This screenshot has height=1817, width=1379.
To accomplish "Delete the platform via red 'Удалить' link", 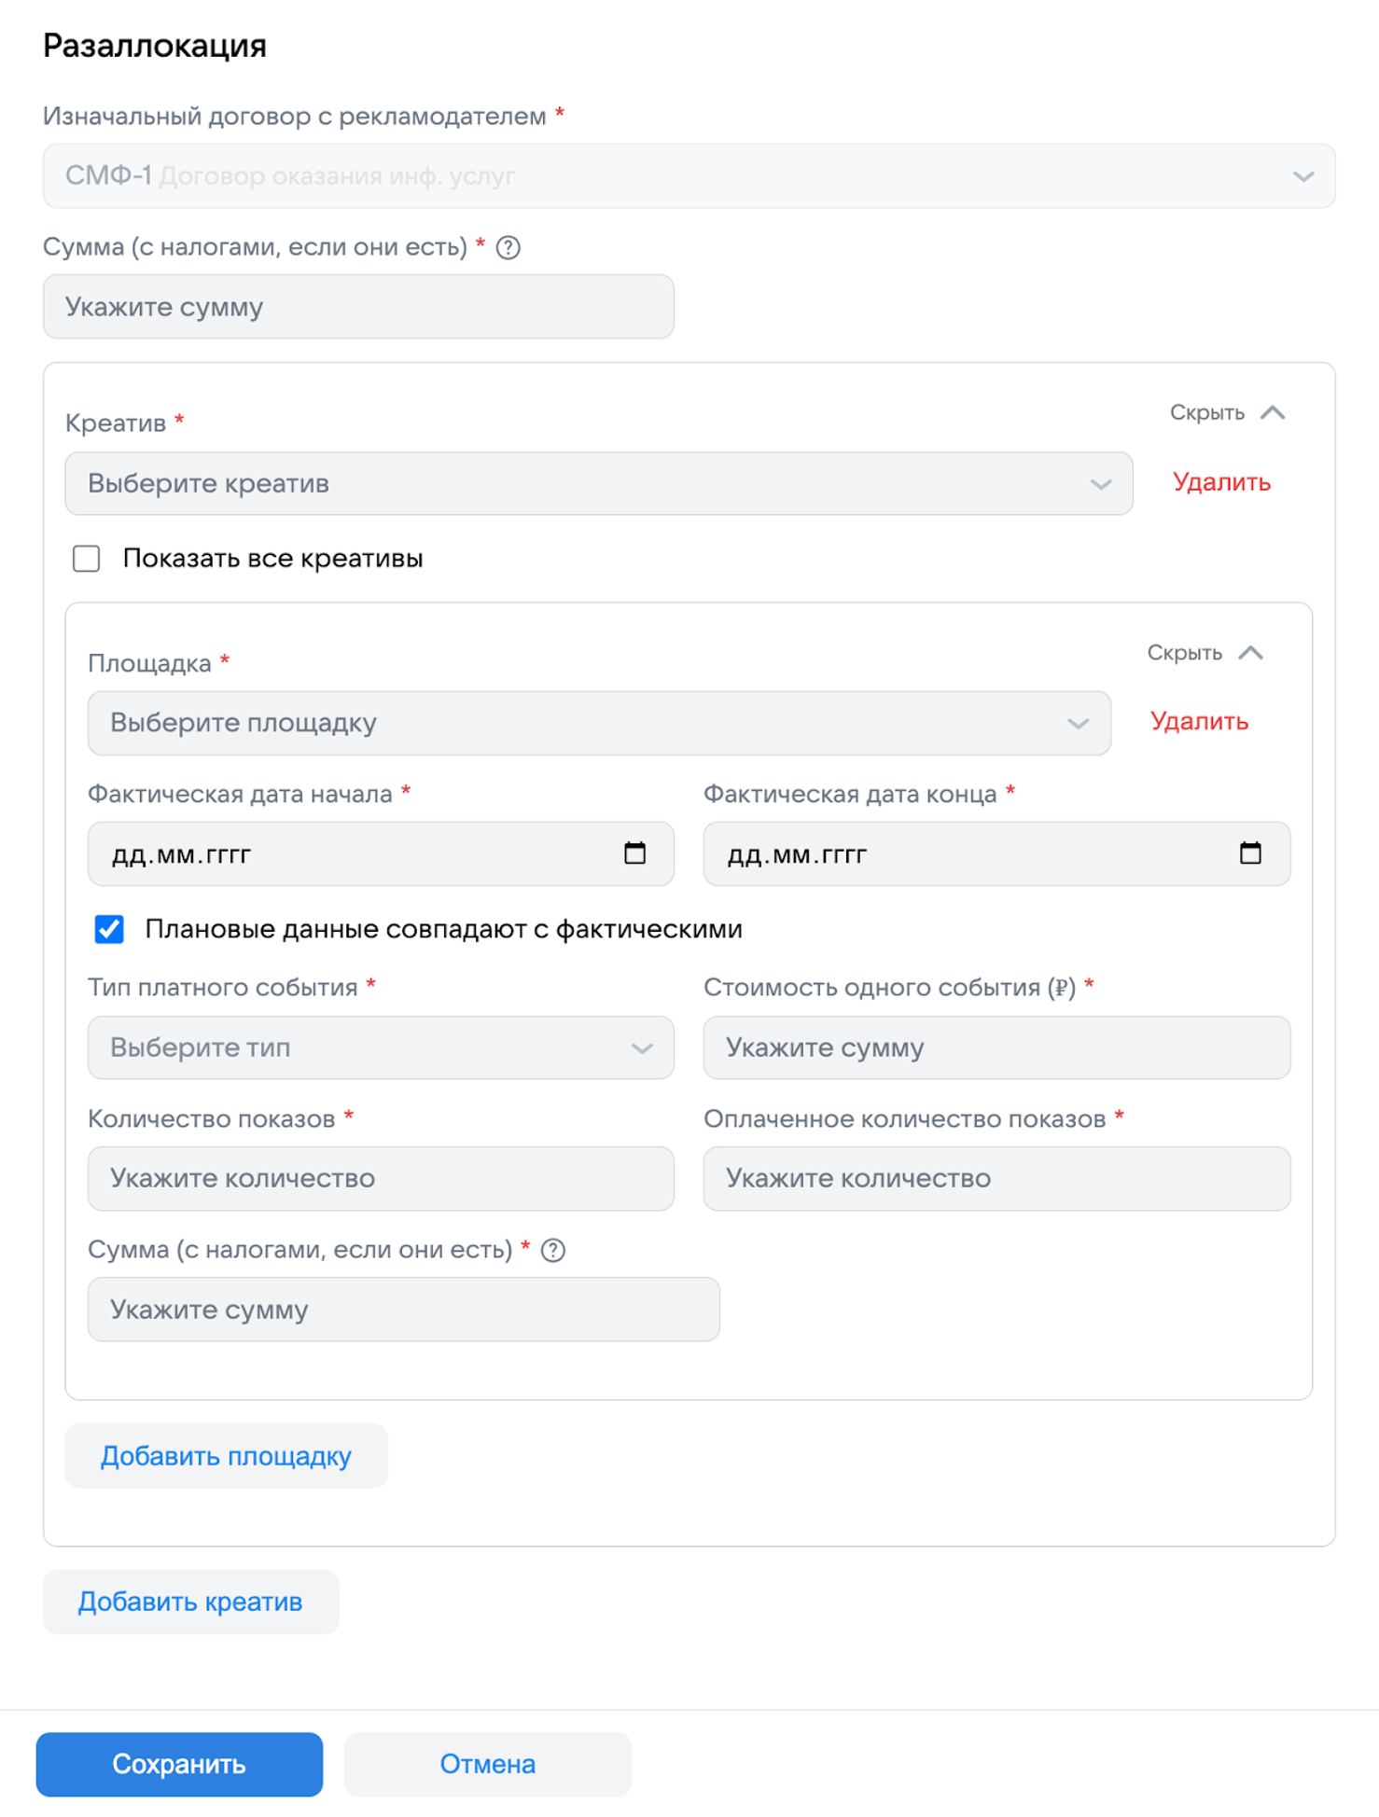I will tap(1199, 721).
